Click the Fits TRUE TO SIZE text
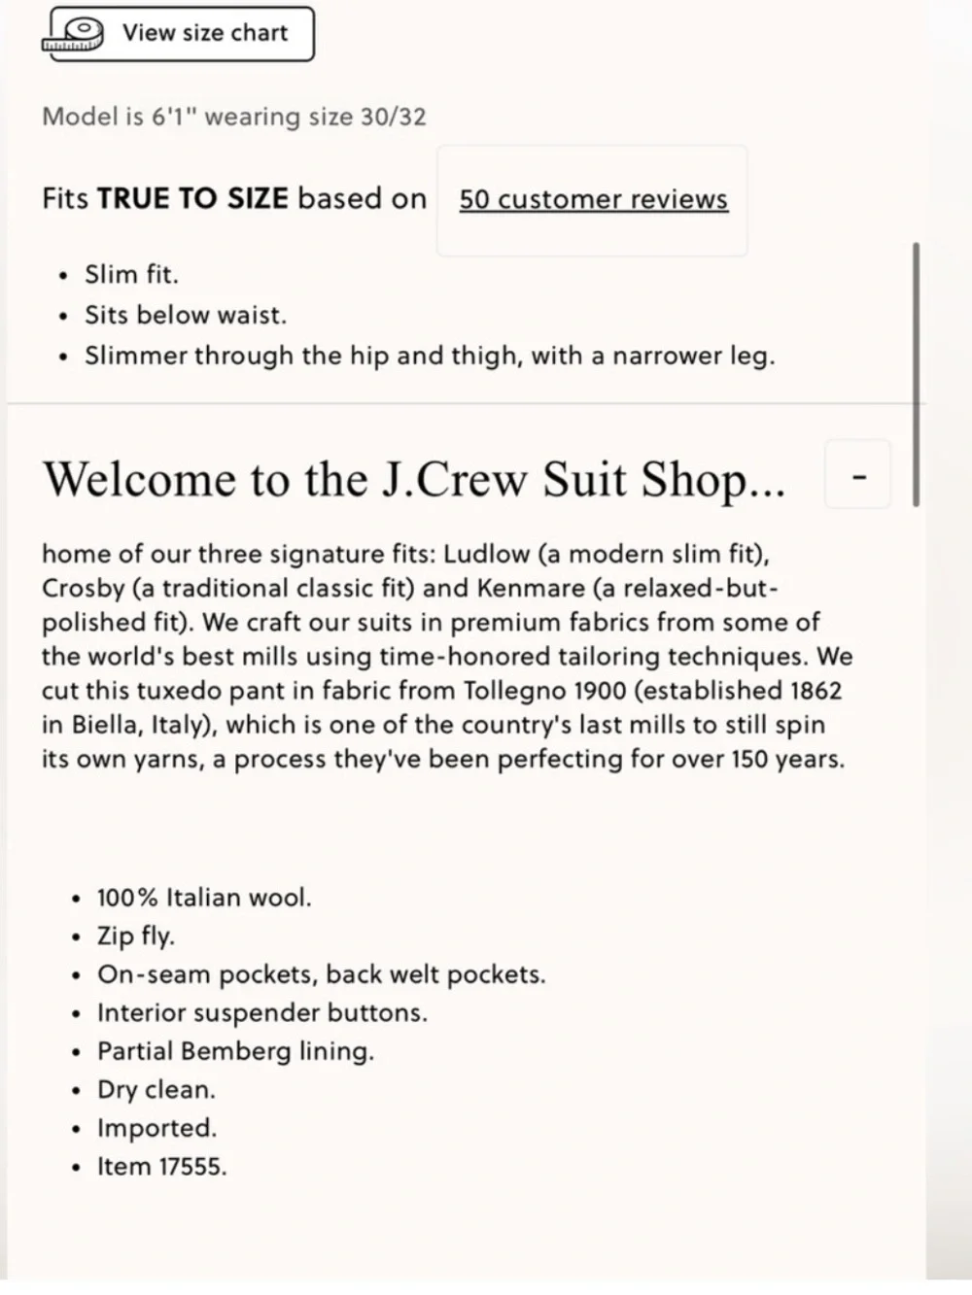This screenshot has width=972, height=1295. click(234, 198)
